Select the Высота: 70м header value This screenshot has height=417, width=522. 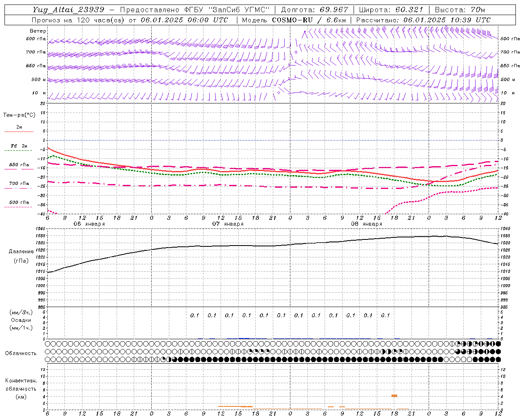click(x=460, y=10)
